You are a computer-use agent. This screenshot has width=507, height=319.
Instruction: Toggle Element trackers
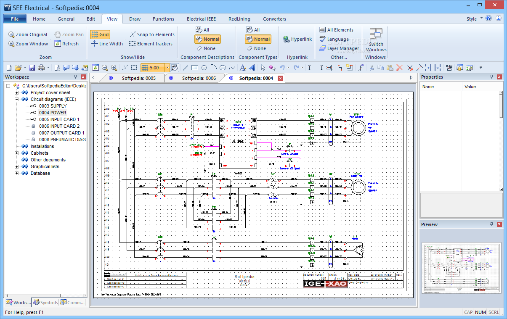pos(151,44)
